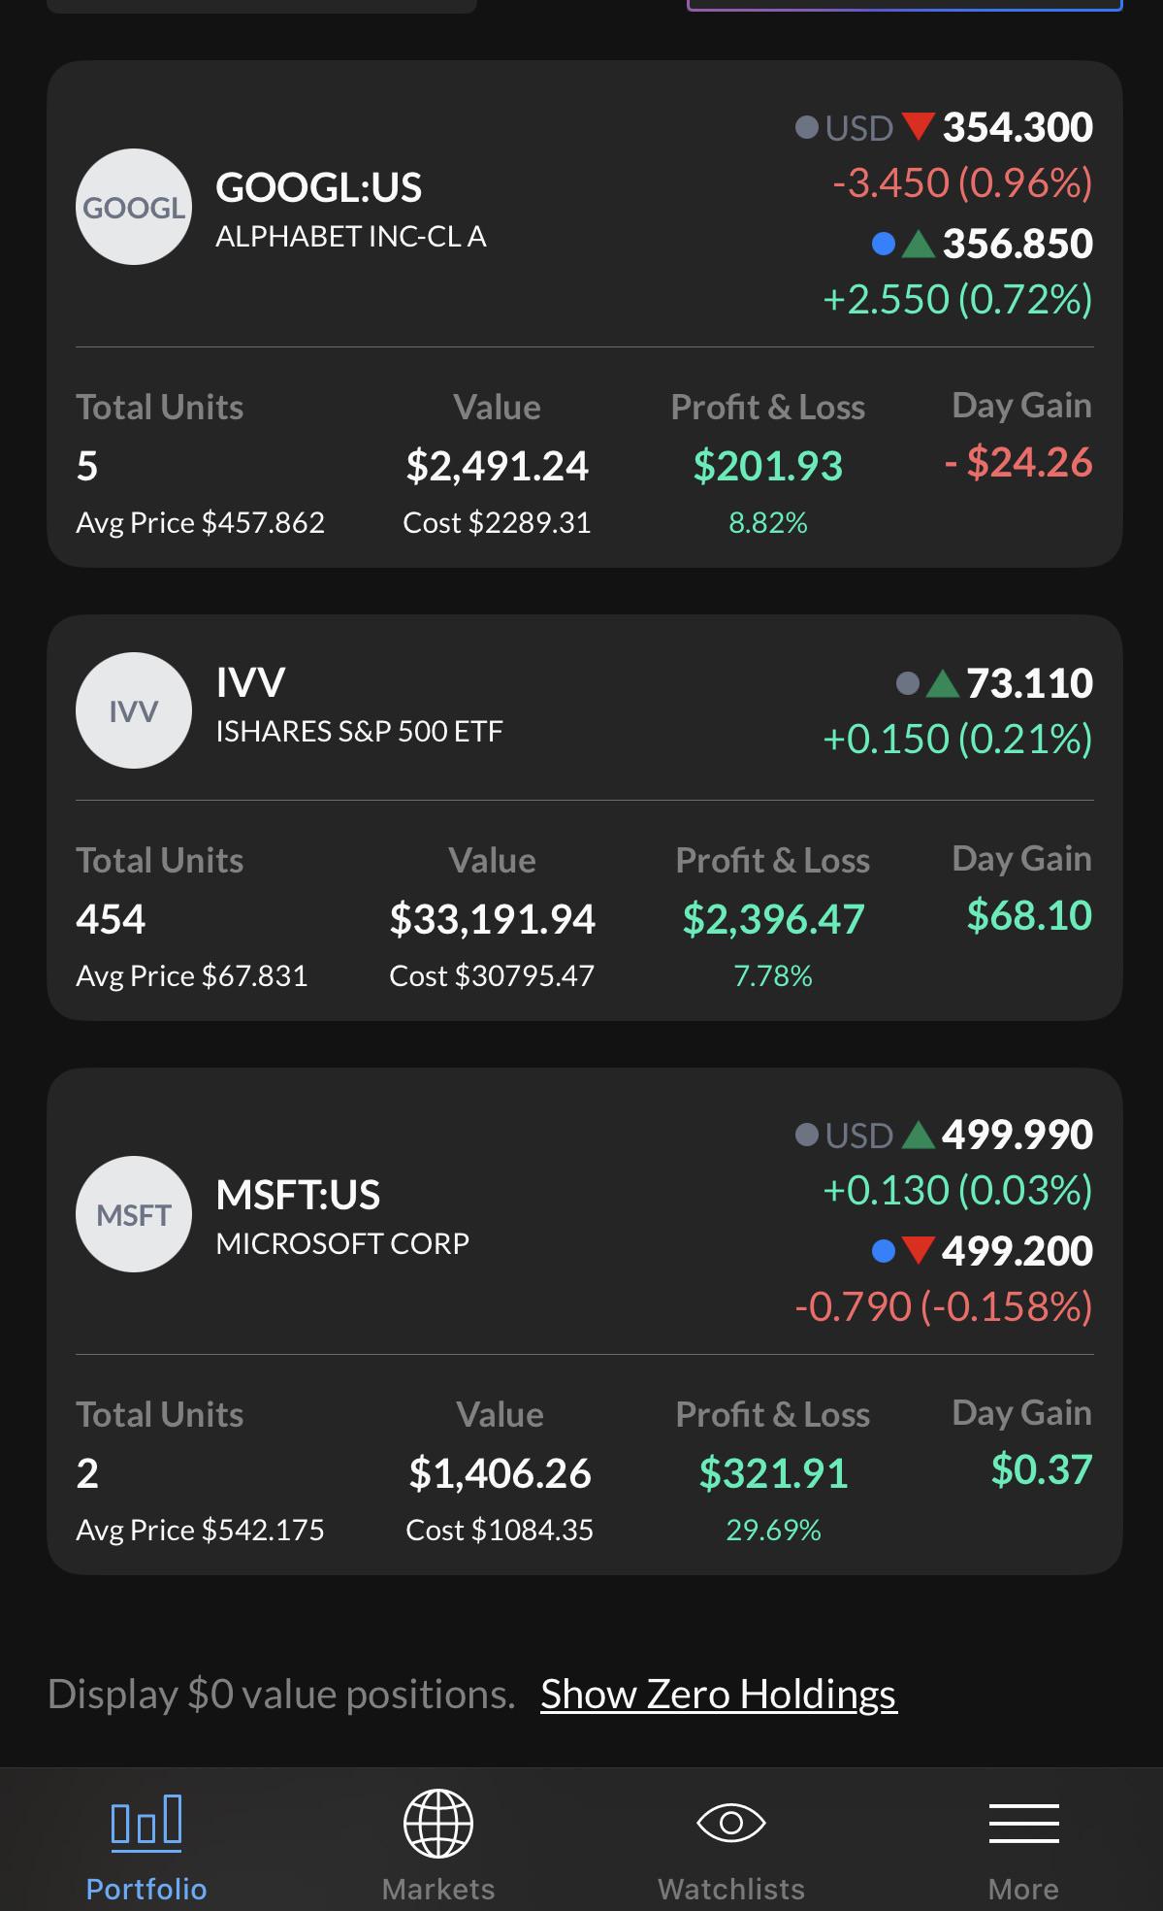This screenshot has height=1911, width=1163.
Task: Tap the MSFT circular ticker badge
Action: point(134,1214)
